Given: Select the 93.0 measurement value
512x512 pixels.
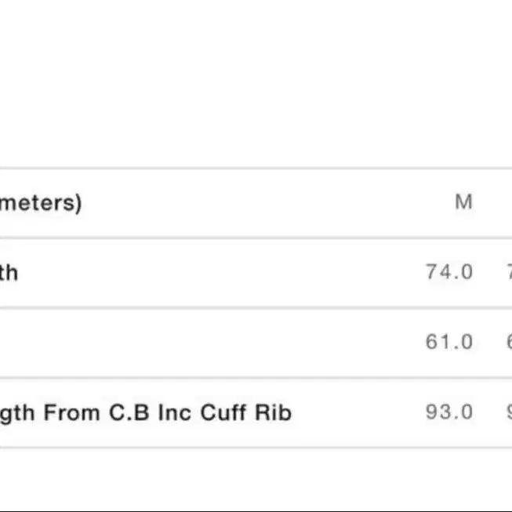Looking at the screenshot, I should (x=449, y=412).
